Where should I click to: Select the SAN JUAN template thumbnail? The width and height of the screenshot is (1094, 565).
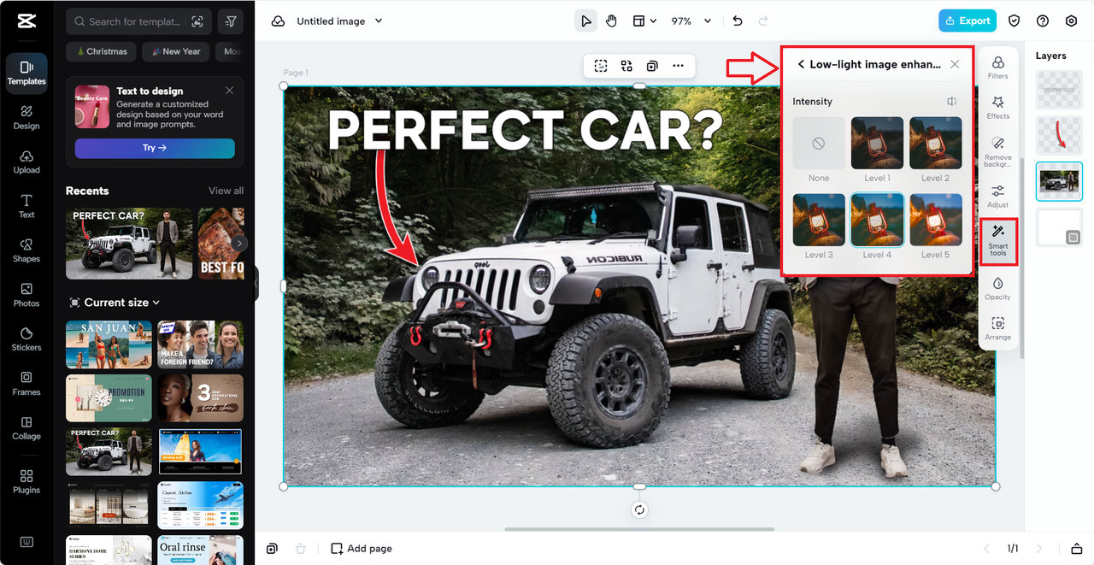point(109,344)
